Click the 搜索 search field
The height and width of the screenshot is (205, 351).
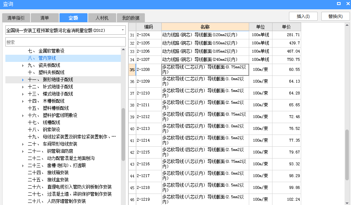tap(65, 42)
